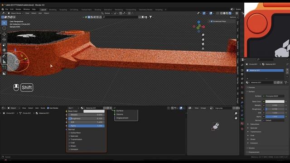This screenshot has height=163, width=290.
Task: Switch to the Modeling workspace tab
Action: [53, 10]
